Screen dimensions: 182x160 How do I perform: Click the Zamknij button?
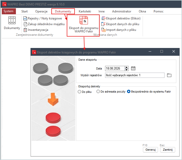click(x=168, y=150)
